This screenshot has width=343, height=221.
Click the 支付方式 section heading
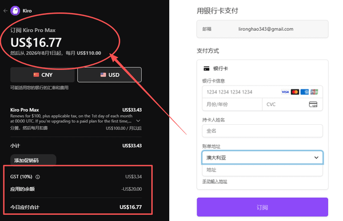pos(208,51)
